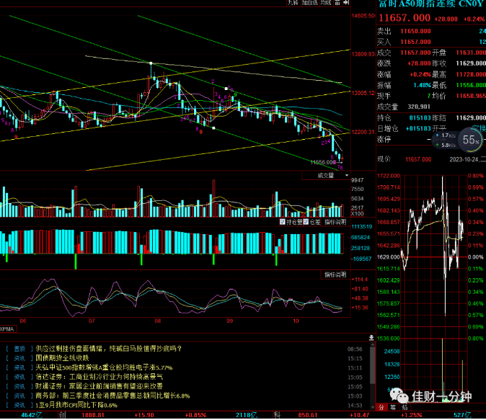Click the 11556.000 low price label
The height and width of the screenshot is (420, 486).
[323, 162]
